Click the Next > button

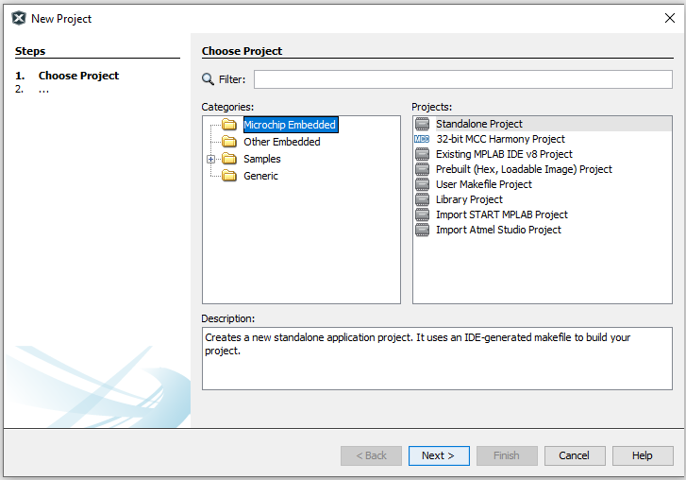[439, 456]
